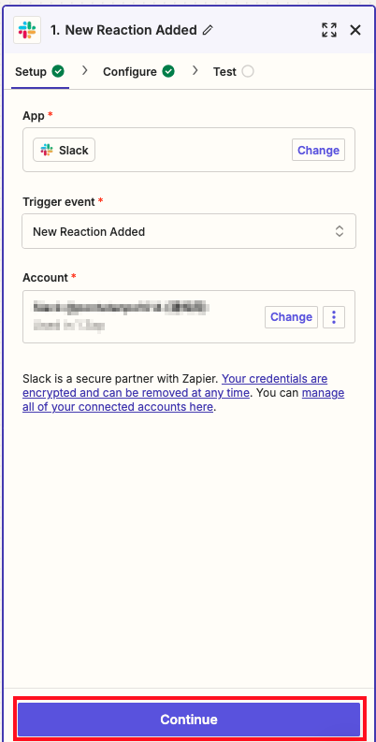Click the Slack app chip icon
376x742 pixels.
tap(47, 150)
